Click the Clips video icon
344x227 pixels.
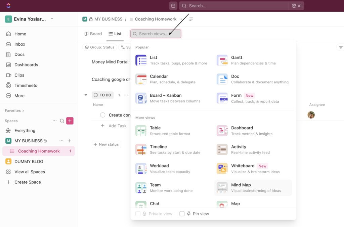pos(8,75)
